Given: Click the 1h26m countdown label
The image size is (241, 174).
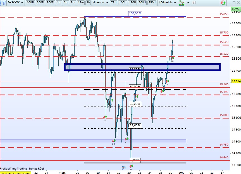Looking at the screenshot, I should pos(236,9).
